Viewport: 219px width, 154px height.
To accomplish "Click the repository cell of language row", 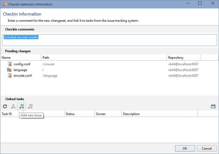I will pos(183,70).
